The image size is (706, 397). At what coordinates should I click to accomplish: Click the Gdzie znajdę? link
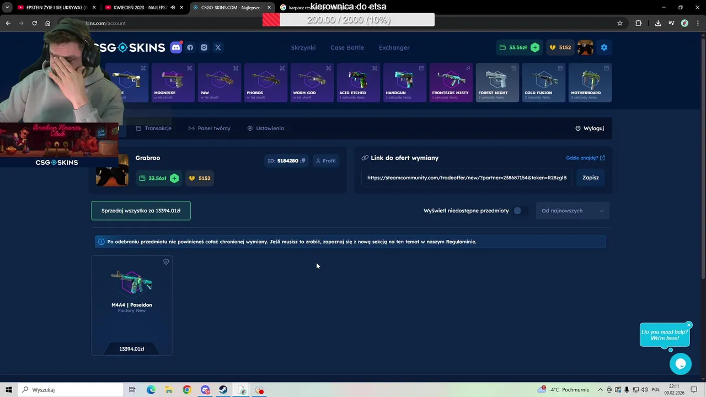tap(585, 158)
